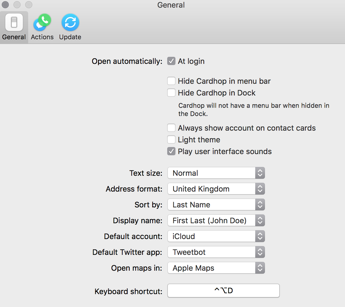This screenshot has width=345, height=307.
Task: Open the Update preferences pane
Action: (70, 27)
